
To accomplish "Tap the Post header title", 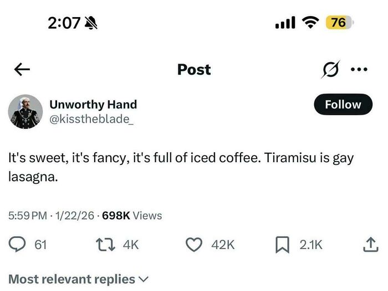I will click(194, 70).
